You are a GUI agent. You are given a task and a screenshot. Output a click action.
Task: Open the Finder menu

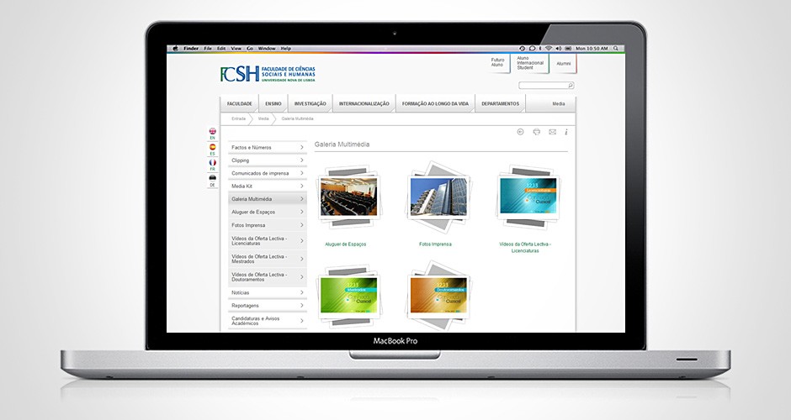click(x=191, y=49)
